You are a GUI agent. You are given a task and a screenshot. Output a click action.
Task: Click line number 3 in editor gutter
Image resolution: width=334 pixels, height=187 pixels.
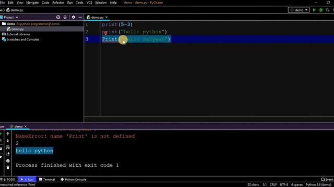click(87, 39)
